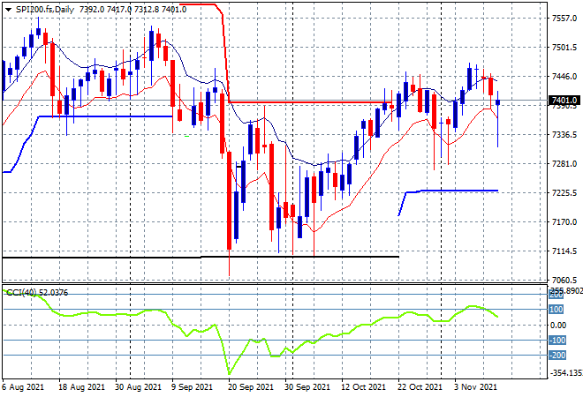Select the 12 Oct 2021 date label
The width and height of the screenshot is (583, 397).
[364, 387]
